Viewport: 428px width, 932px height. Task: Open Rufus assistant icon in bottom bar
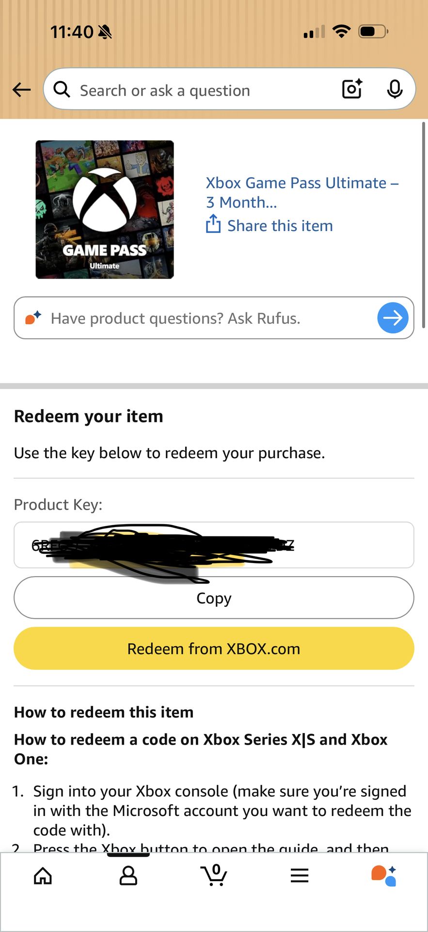point(384,876)
